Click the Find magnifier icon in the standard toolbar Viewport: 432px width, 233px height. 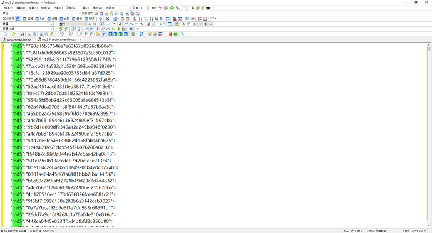[x=80, y=34]
